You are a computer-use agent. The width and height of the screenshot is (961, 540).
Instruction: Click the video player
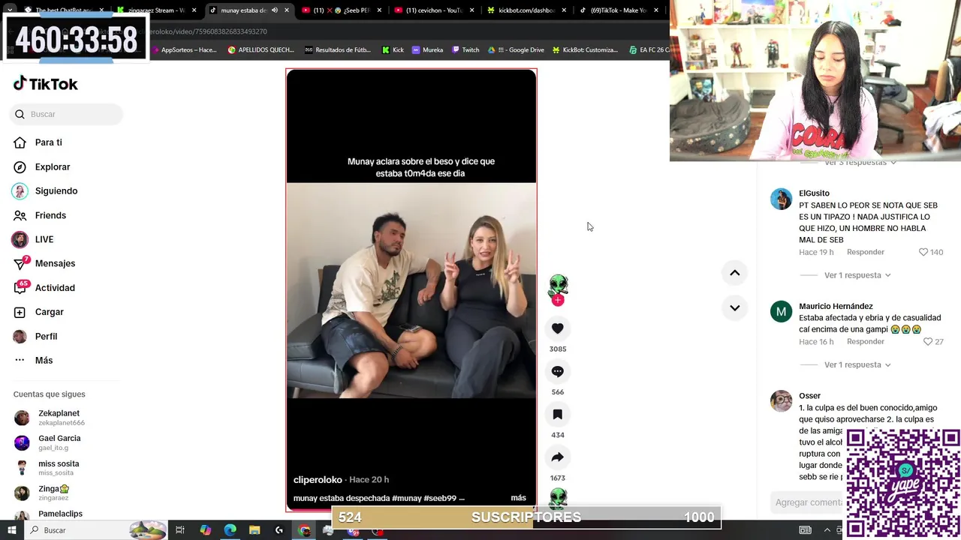pos(411,290)
